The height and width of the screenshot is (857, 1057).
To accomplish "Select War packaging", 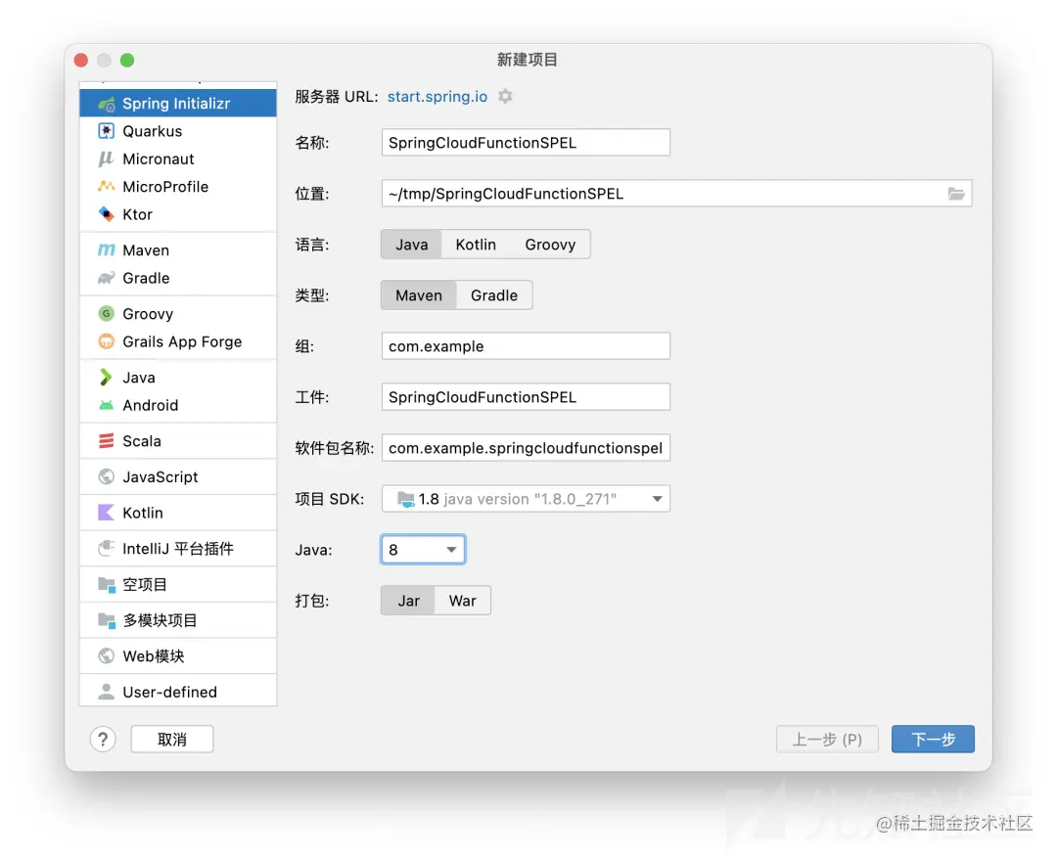I will 462,601.
